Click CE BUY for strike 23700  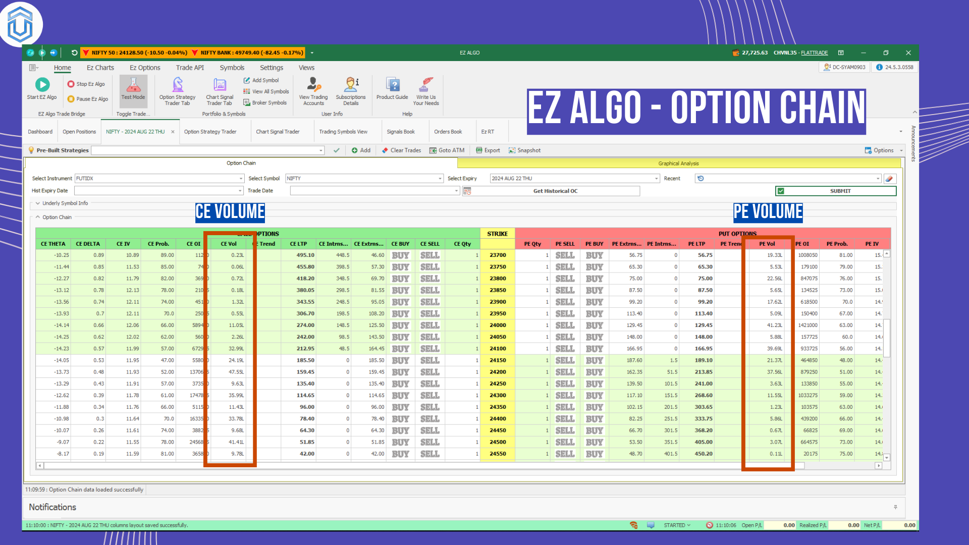click(401, 255)
